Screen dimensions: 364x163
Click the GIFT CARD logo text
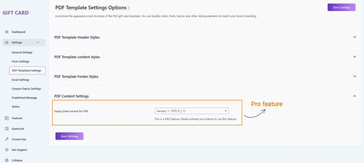click(x=16, y=13)
